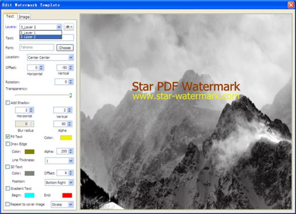Pick the yellow Fill Text color swatch
The width and height of the screenshot is (296, 214).
(66, 138)
